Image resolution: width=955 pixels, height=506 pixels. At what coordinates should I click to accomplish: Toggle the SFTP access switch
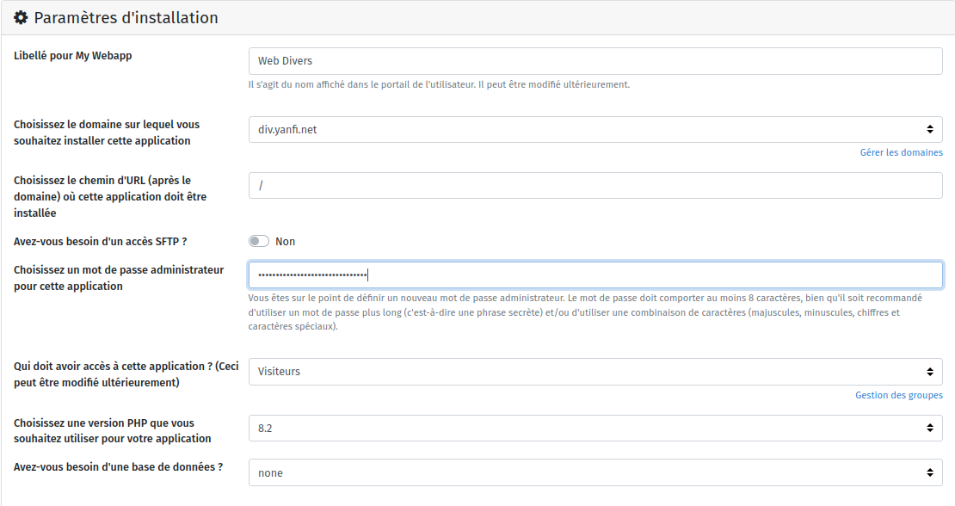tap(259, 242)
